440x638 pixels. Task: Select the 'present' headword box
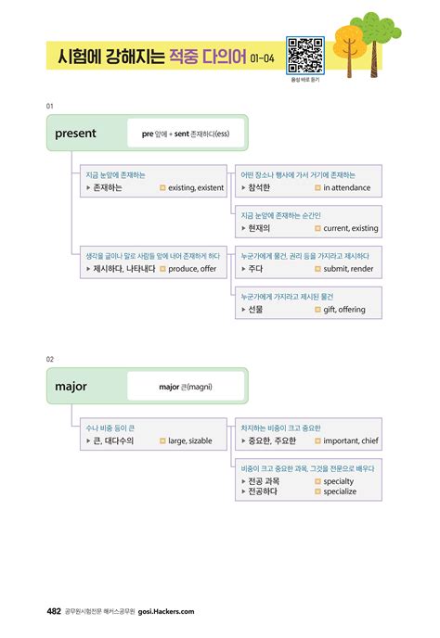147,133
